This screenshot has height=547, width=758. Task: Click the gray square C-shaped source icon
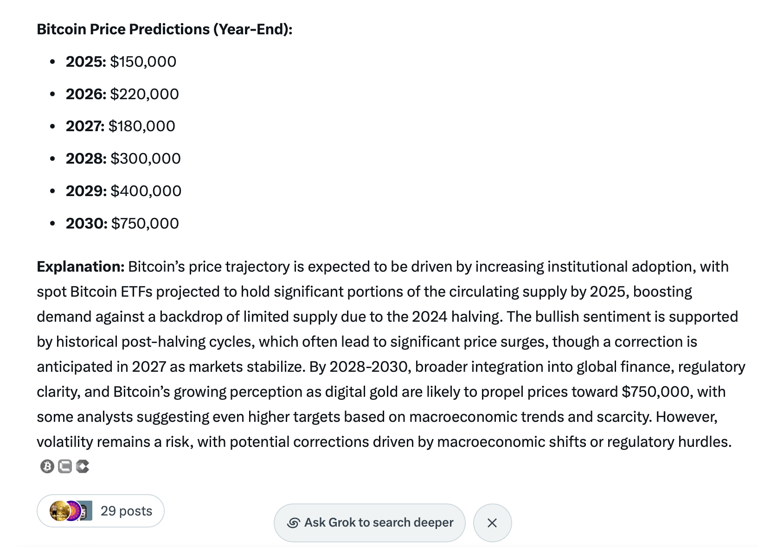(65, 466)
